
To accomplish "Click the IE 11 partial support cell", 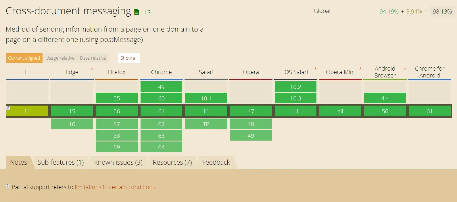I will [27, 111].
